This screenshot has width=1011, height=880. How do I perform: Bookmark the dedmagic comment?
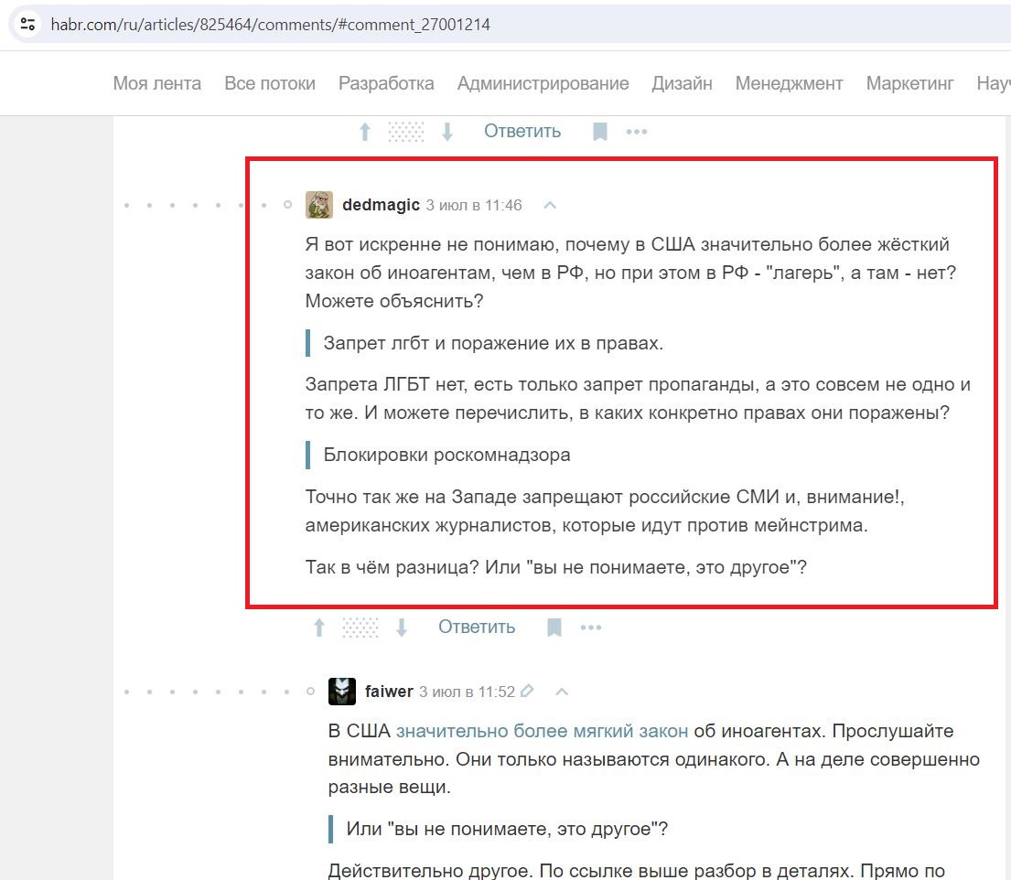pos(554,628)
